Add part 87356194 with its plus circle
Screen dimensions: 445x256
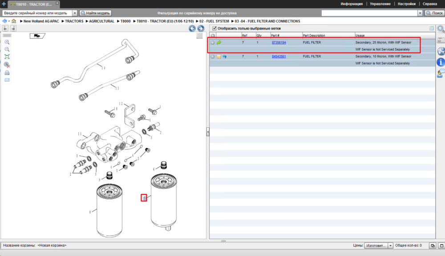coord(213,43)
